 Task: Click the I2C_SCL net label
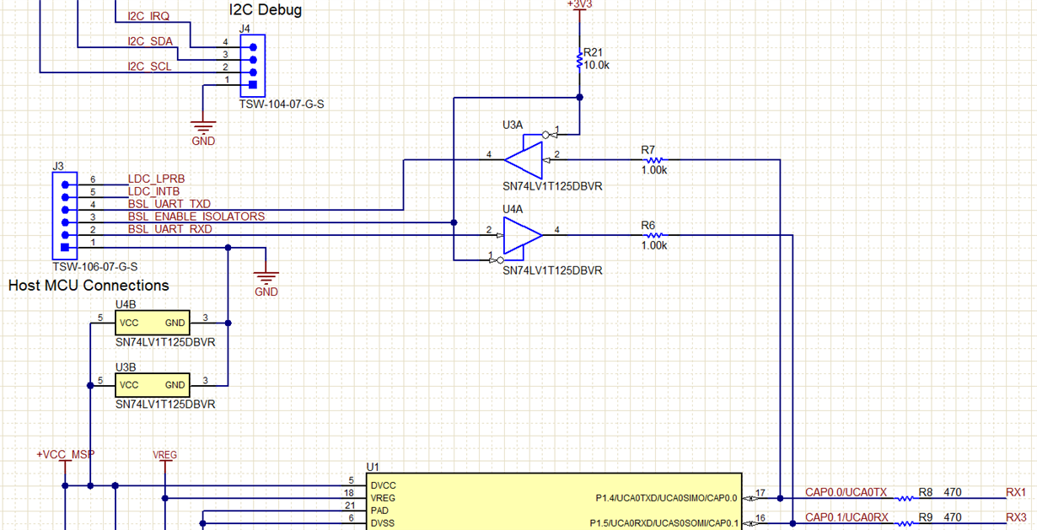tap(149, 67)
